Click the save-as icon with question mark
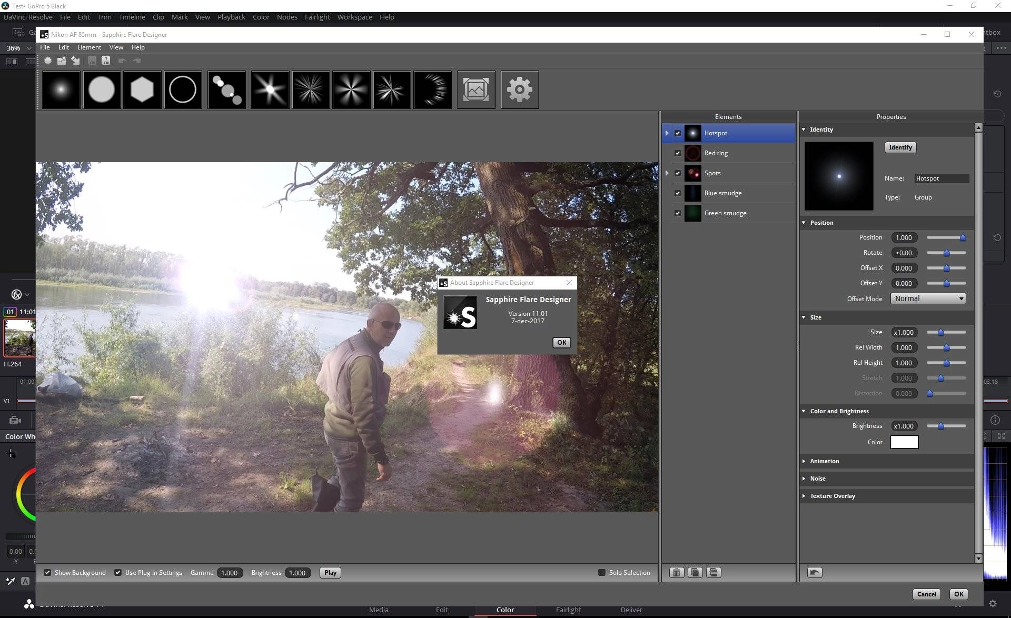Screen dimensions: 1011x618 (x=106, y=61)
